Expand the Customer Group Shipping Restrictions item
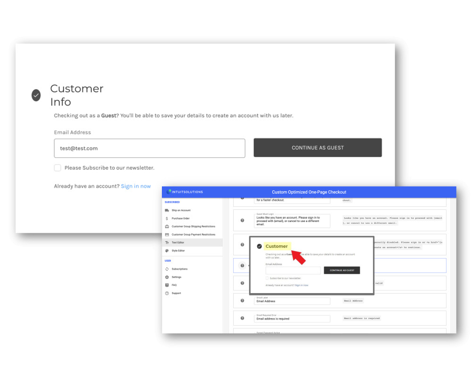Viewport: 472px width, 377px height. click(166, 226)
